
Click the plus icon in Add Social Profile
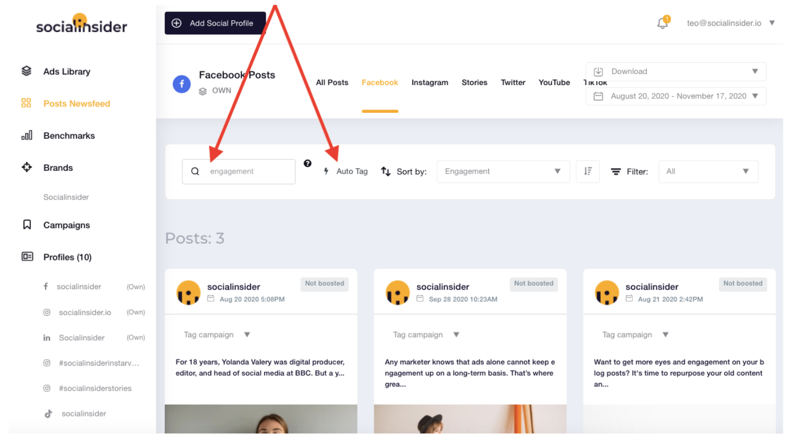click(x=176, y=23)
